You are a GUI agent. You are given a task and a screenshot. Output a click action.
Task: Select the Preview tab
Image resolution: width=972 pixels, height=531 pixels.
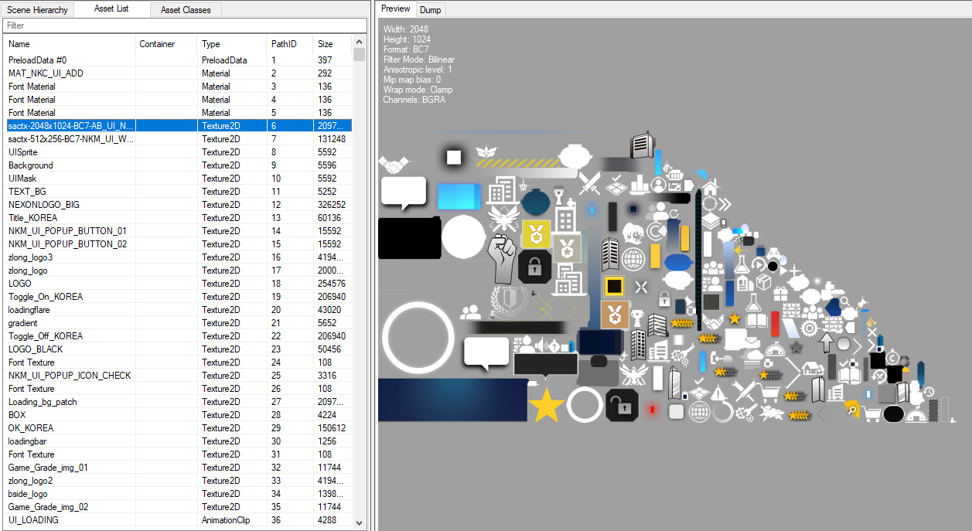[x=396, y=9]
